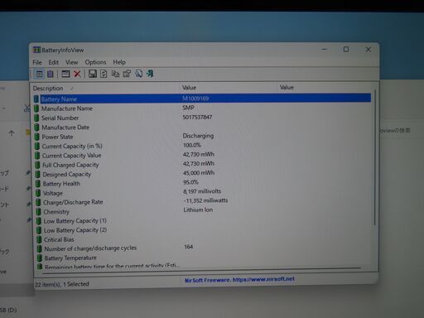Select the Full Charged Capacity row

pyautogui.click(x=203, y=164)
